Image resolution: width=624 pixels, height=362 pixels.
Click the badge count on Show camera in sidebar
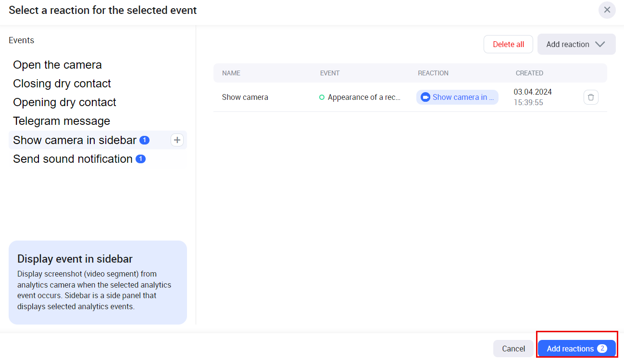[x=144, y=140]
